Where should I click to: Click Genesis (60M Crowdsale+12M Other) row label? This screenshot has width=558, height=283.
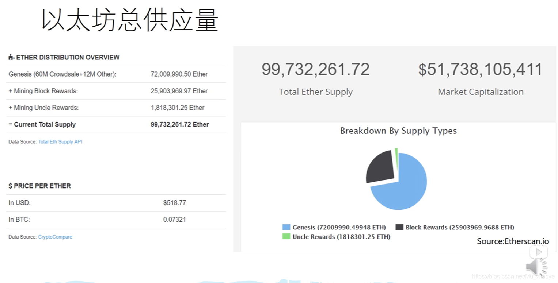pos(62,74)
